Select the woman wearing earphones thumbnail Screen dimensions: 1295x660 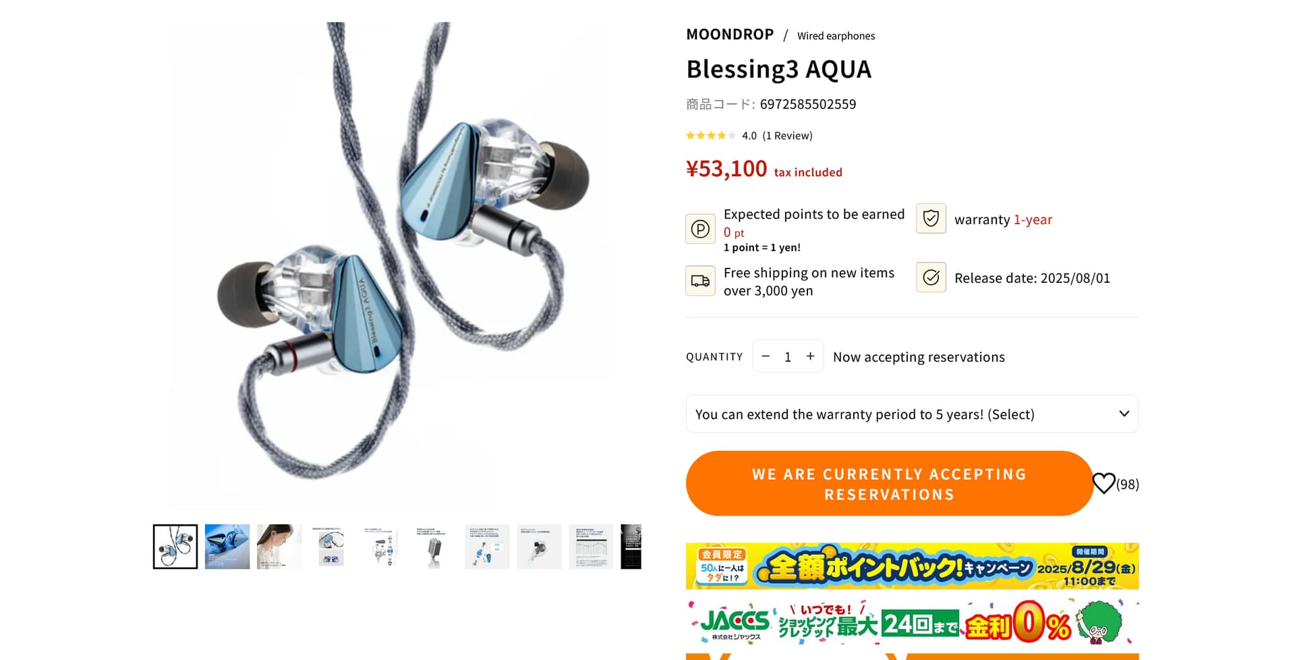(x=279, y=547)
